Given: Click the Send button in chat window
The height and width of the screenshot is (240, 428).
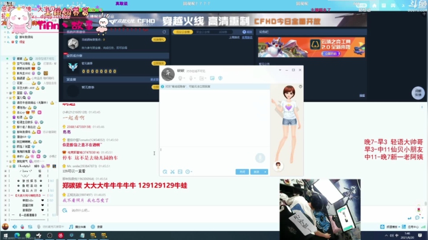Looking at the screenshot, I should coord(256,172).
